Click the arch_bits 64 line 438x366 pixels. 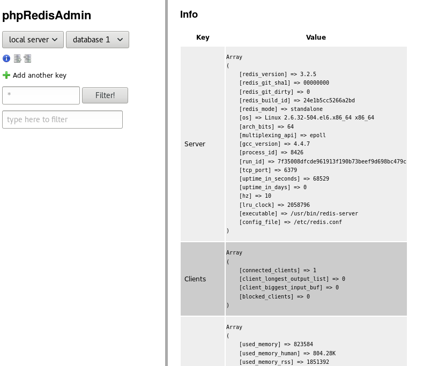coord(266,127)
